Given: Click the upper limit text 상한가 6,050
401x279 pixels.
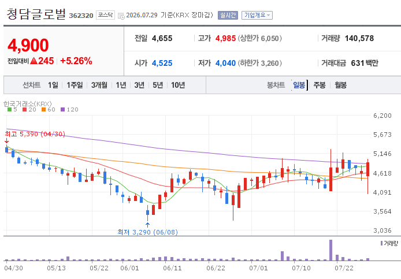Looking at the screenshot, I should coord(260,38).
